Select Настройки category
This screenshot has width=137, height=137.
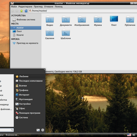[x=30, y=104]
